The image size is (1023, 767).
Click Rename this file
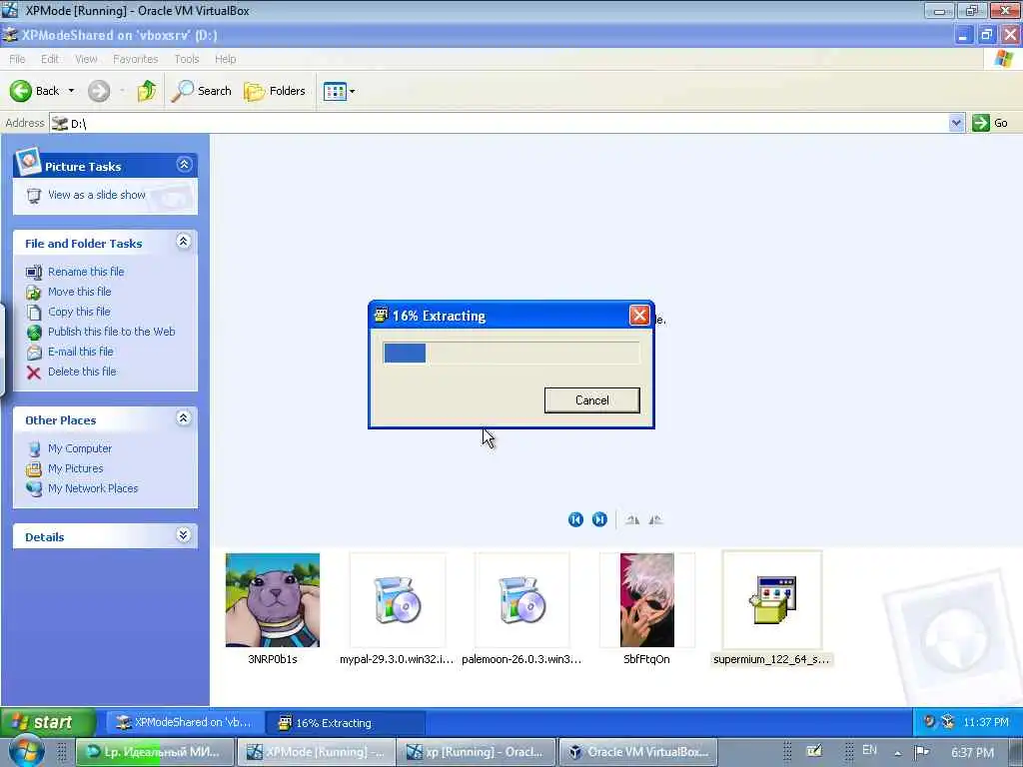pyautogui.click(x=86, y=272)
